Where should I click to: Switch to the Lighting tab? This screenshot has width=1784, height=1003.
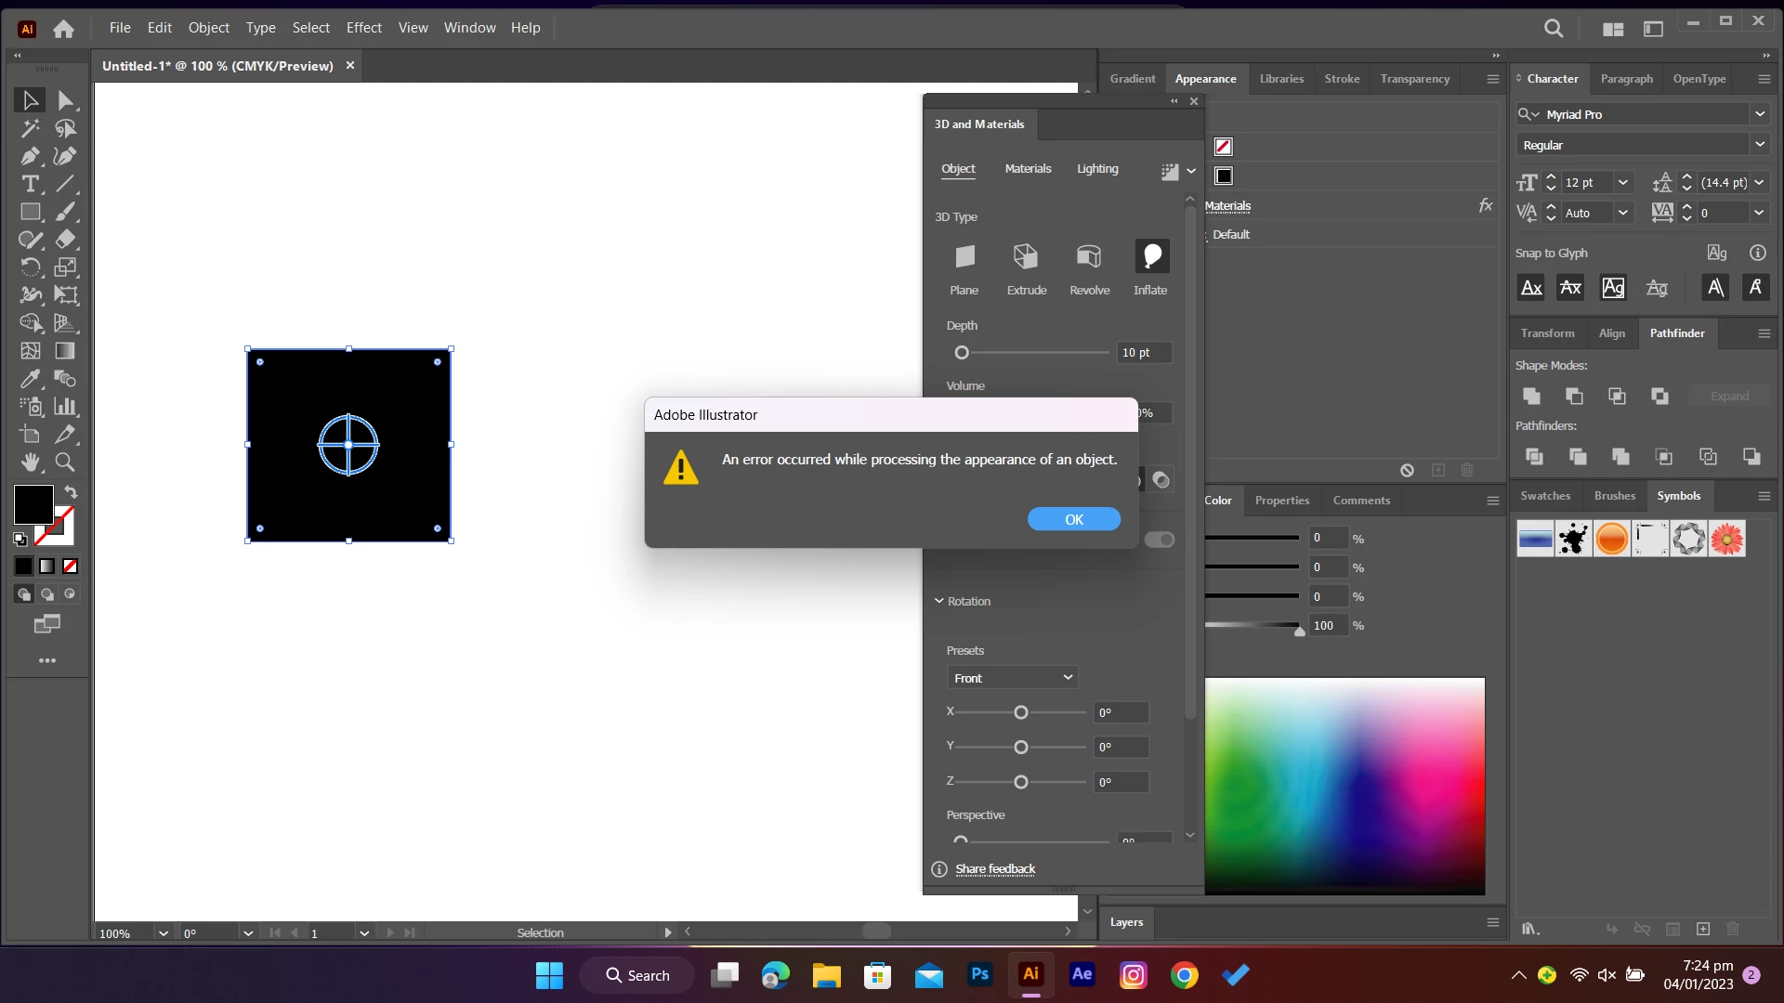[x=1097, y=169]
